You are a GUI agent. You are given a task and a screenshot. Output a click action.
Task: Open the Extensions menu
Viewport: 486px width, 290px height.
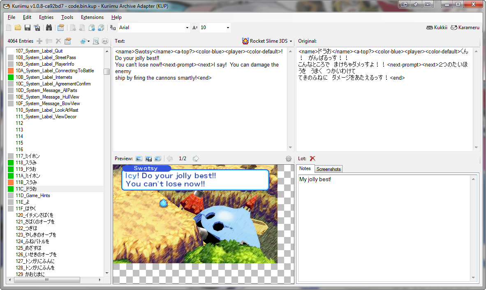click(92, 17)
